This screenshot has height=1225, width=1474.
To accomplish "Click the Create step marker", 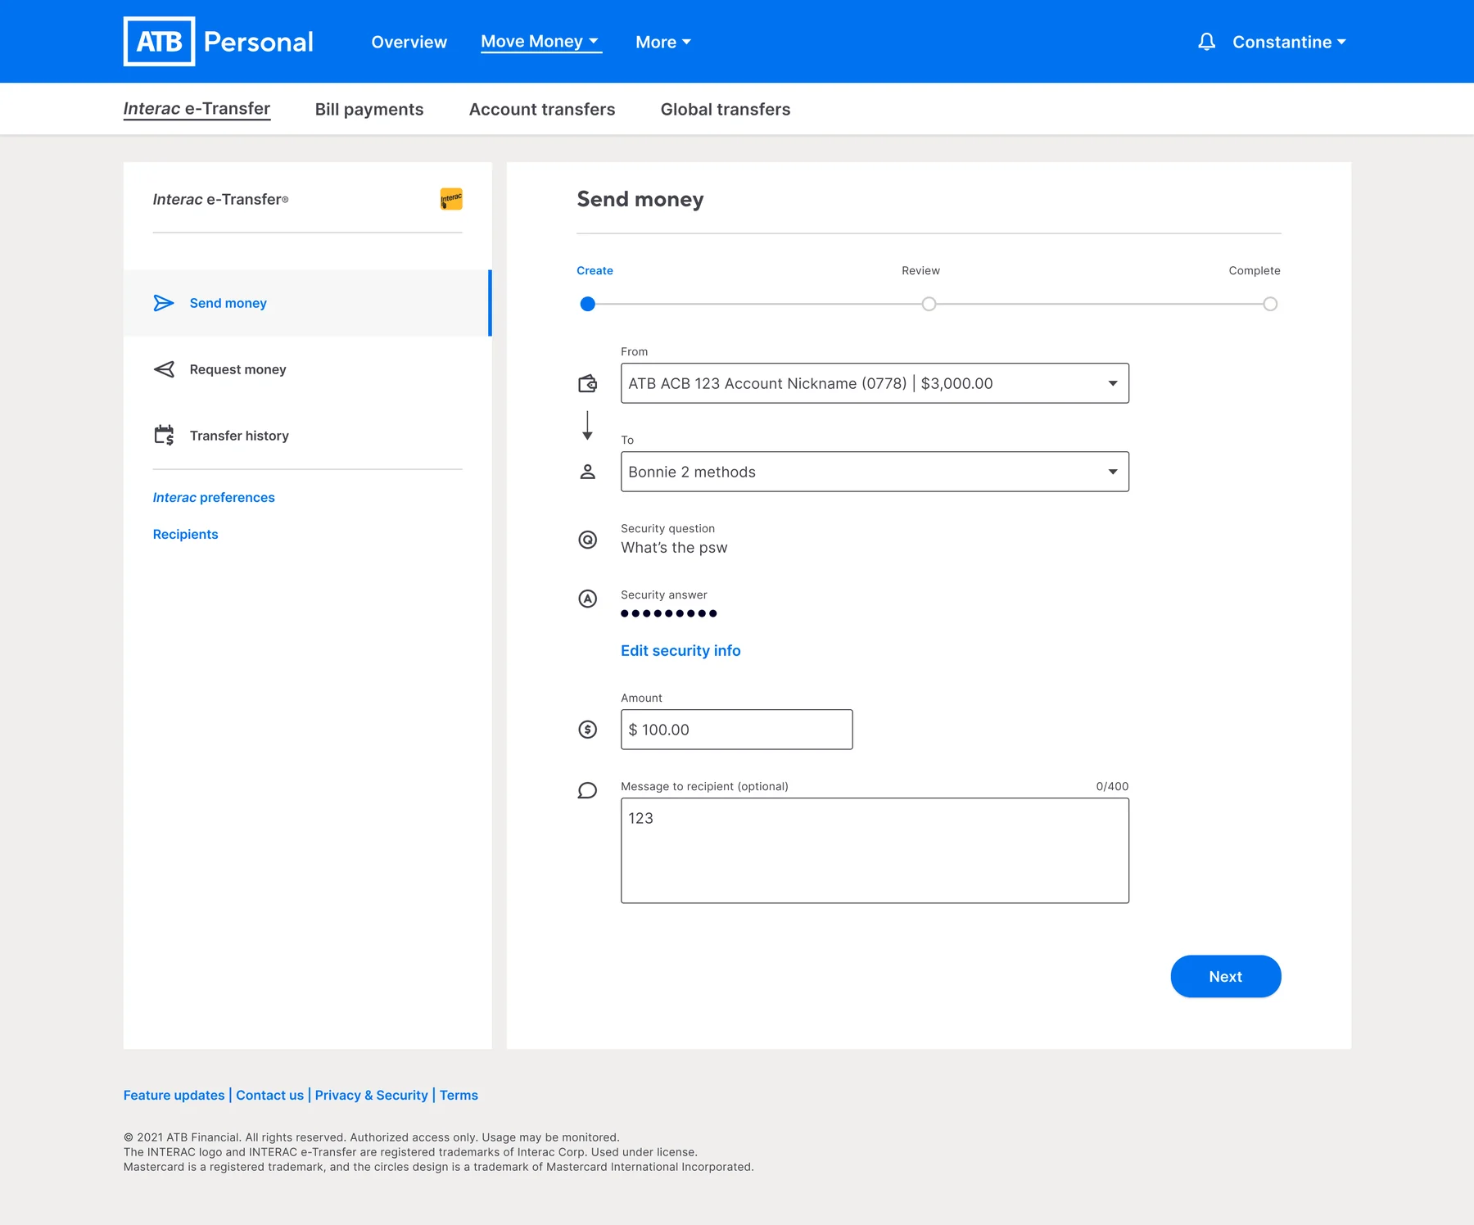I will (x=588, y=304).
